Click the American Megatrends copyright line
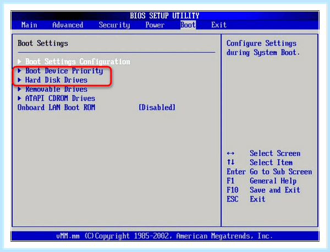This screenshot has width=330, height=252. coord(164,236)
